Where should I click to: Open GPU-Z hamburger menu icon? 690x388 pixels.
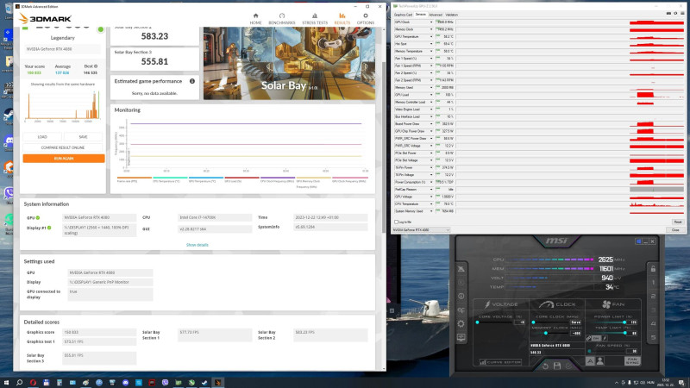point(682,14)
